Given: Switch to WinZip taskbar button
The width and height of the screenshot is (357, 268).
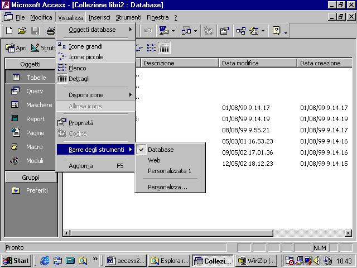Looking at the screenshot, I should (x=256, y=261).
